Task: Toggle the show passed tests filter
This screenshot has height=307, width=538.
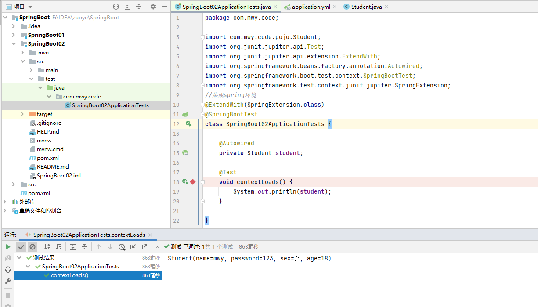Action: tap(21, 246)
